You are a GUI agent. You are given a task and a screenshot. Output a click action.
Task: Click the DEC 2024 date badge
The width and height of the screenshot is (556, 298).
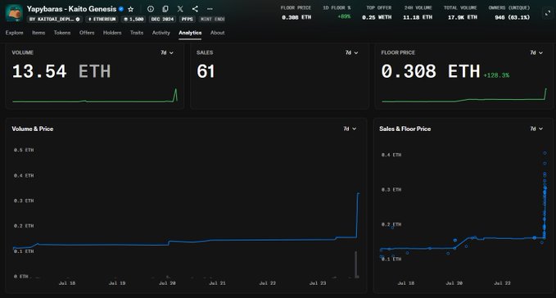click(162, 19)
